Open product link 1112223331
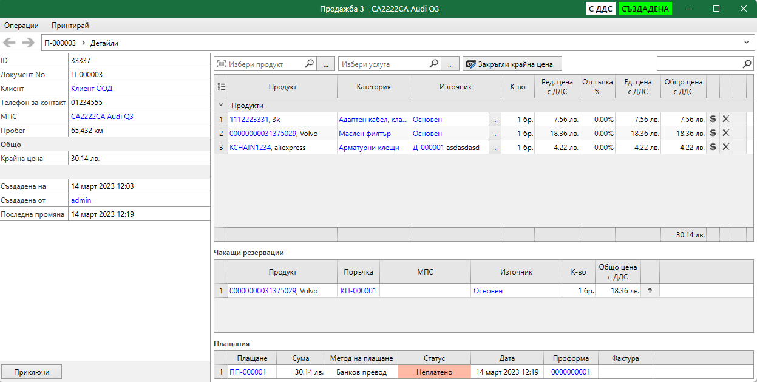The width and height of the screenshot is (757, 382). coord(249,120)
